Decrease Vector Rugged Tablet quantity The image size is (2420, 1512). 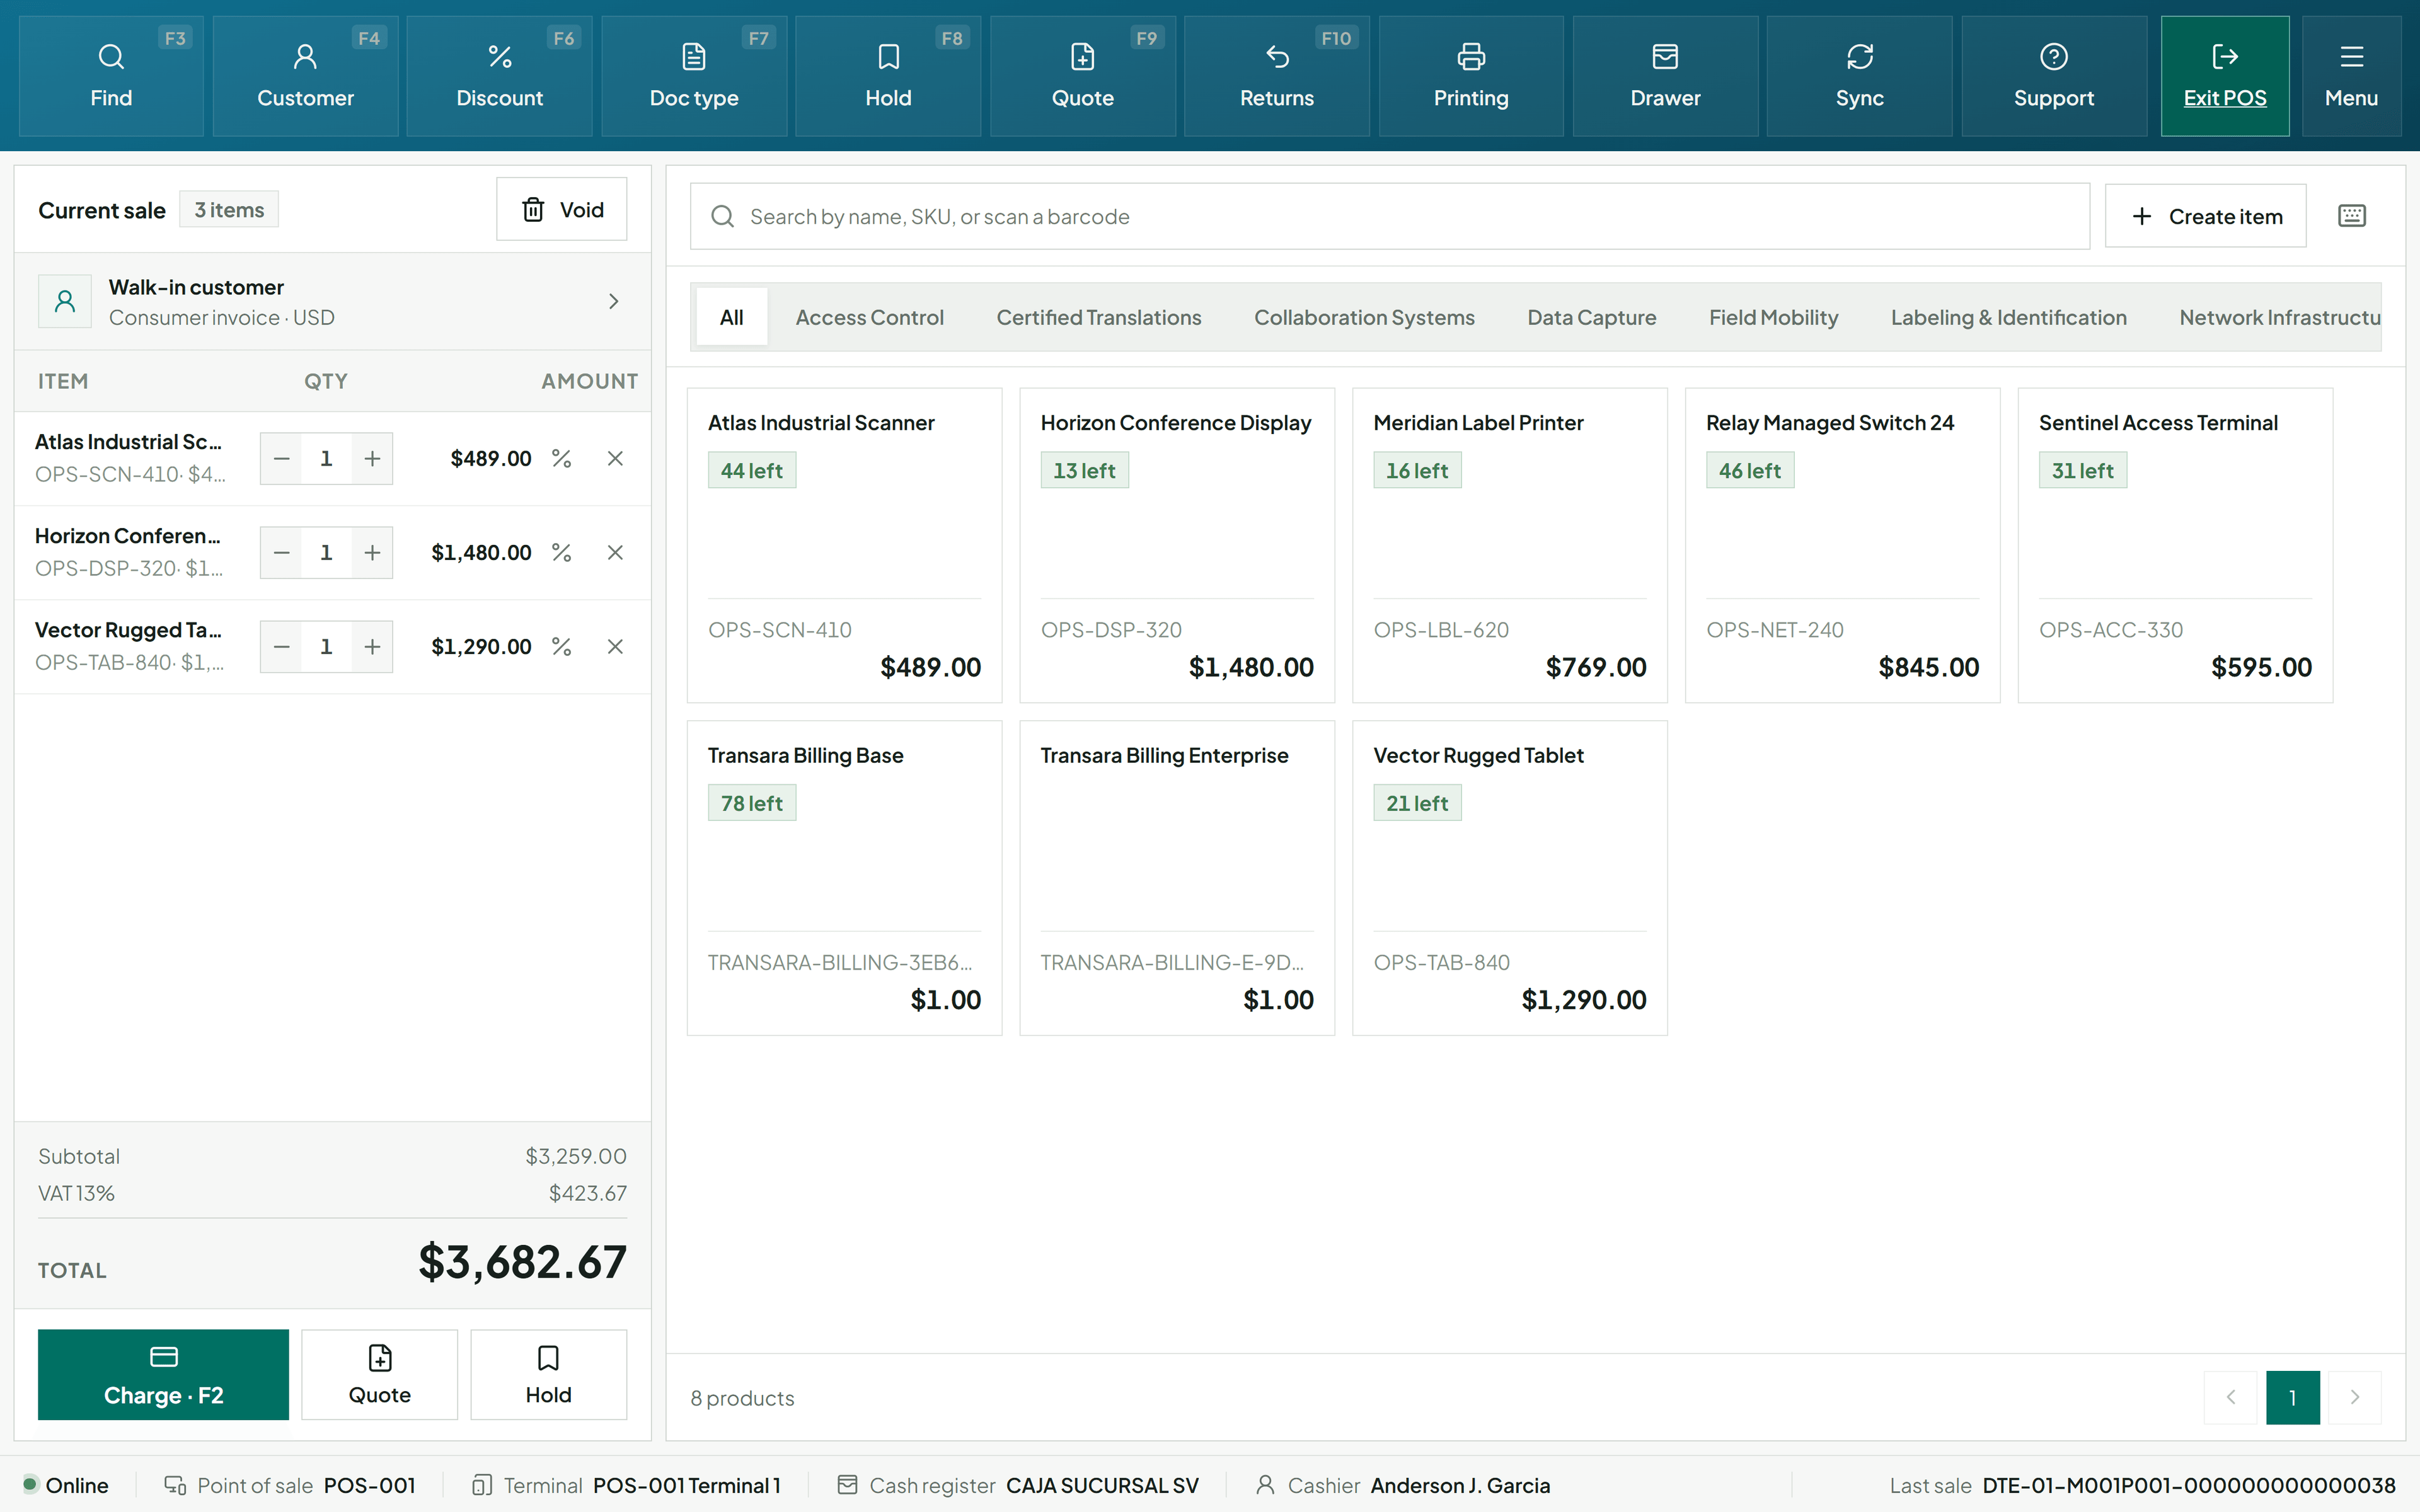(282, 646)
